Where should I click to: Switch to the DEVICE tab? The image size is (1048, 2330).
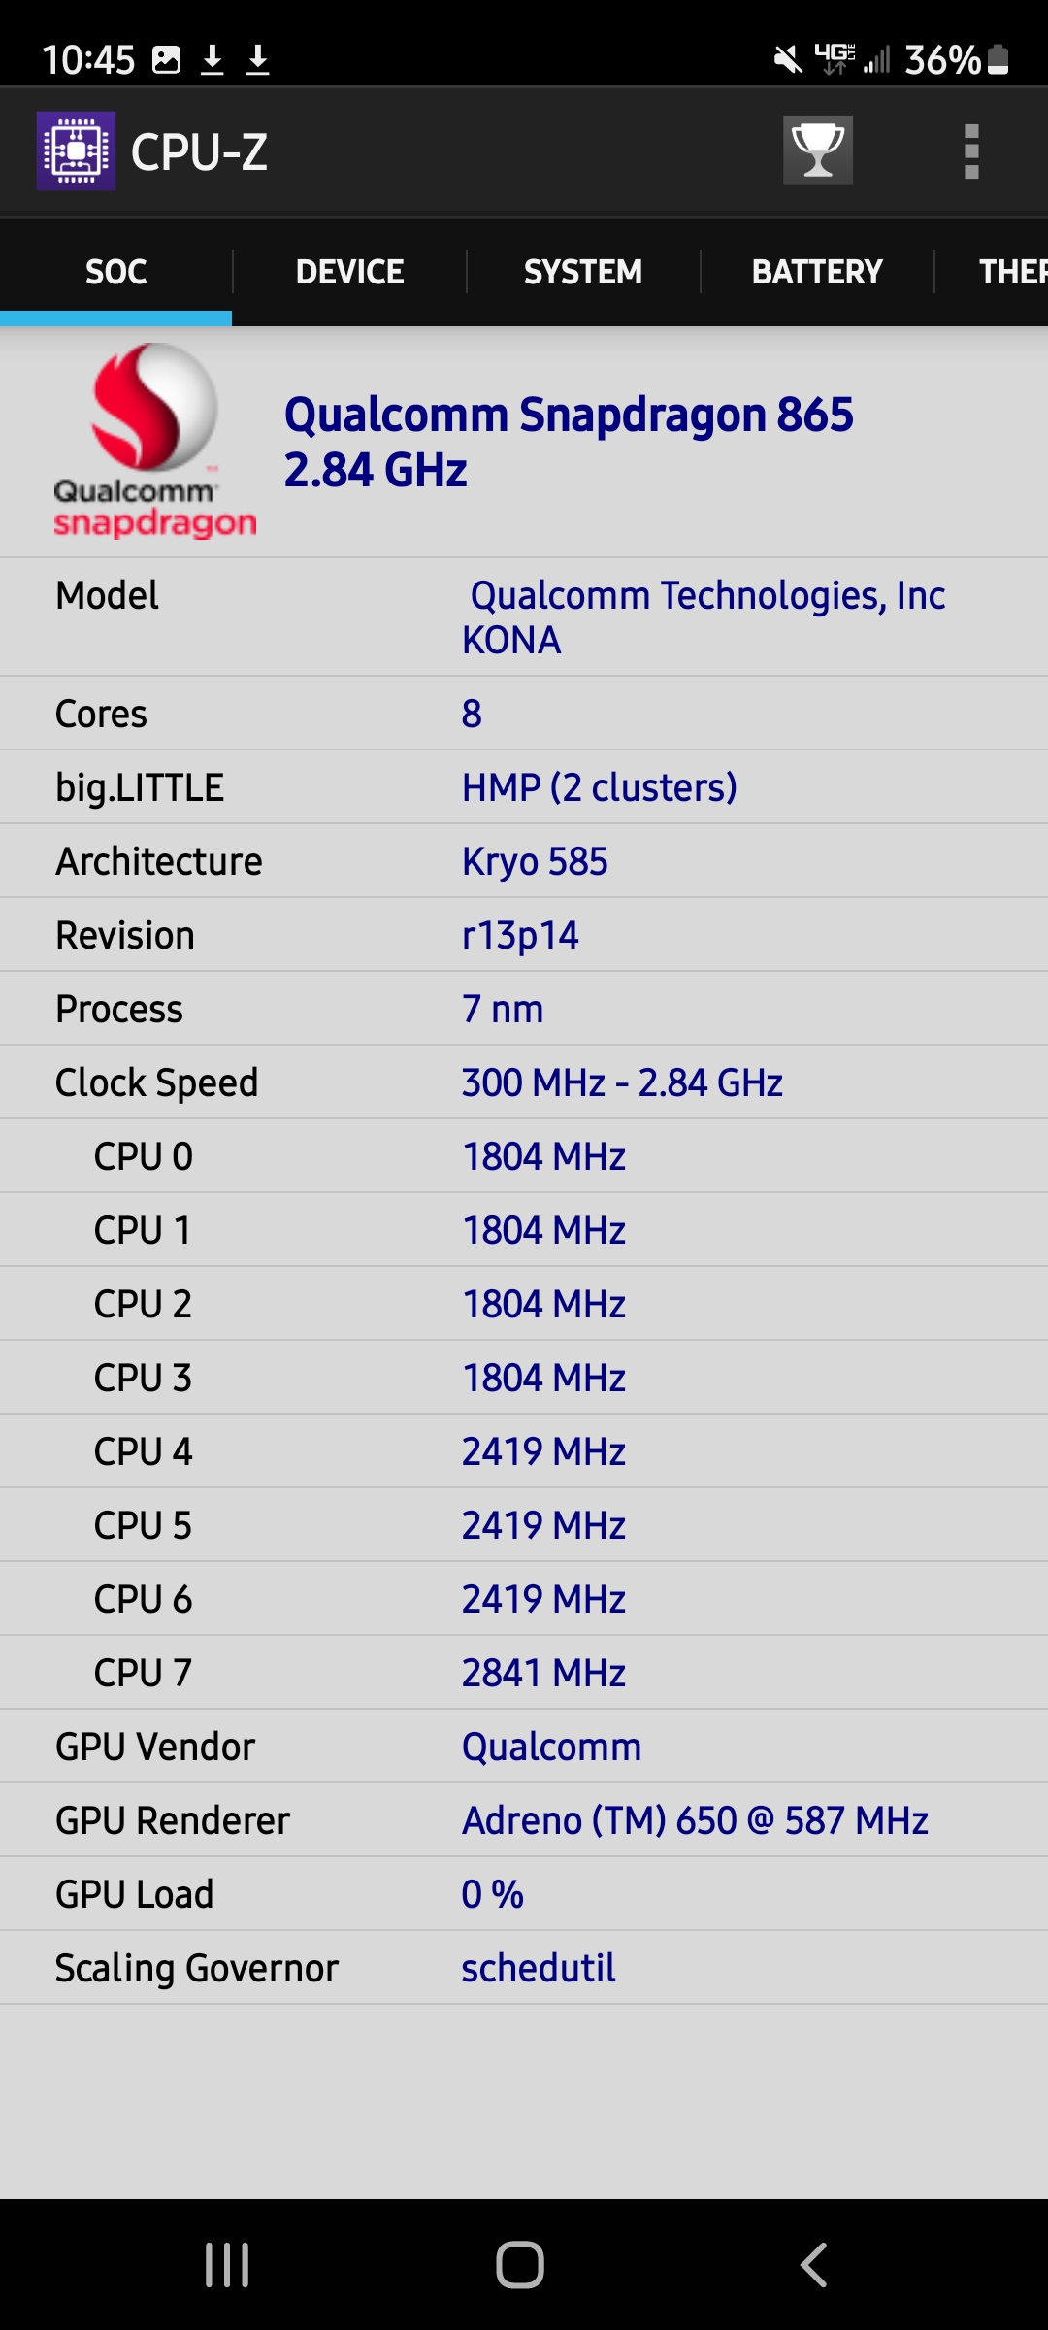click(349, 272)
